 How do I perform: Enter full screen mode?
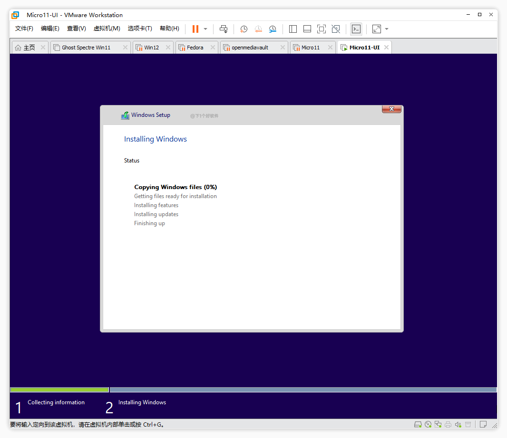pyautogui.click(x=322, y=29)
